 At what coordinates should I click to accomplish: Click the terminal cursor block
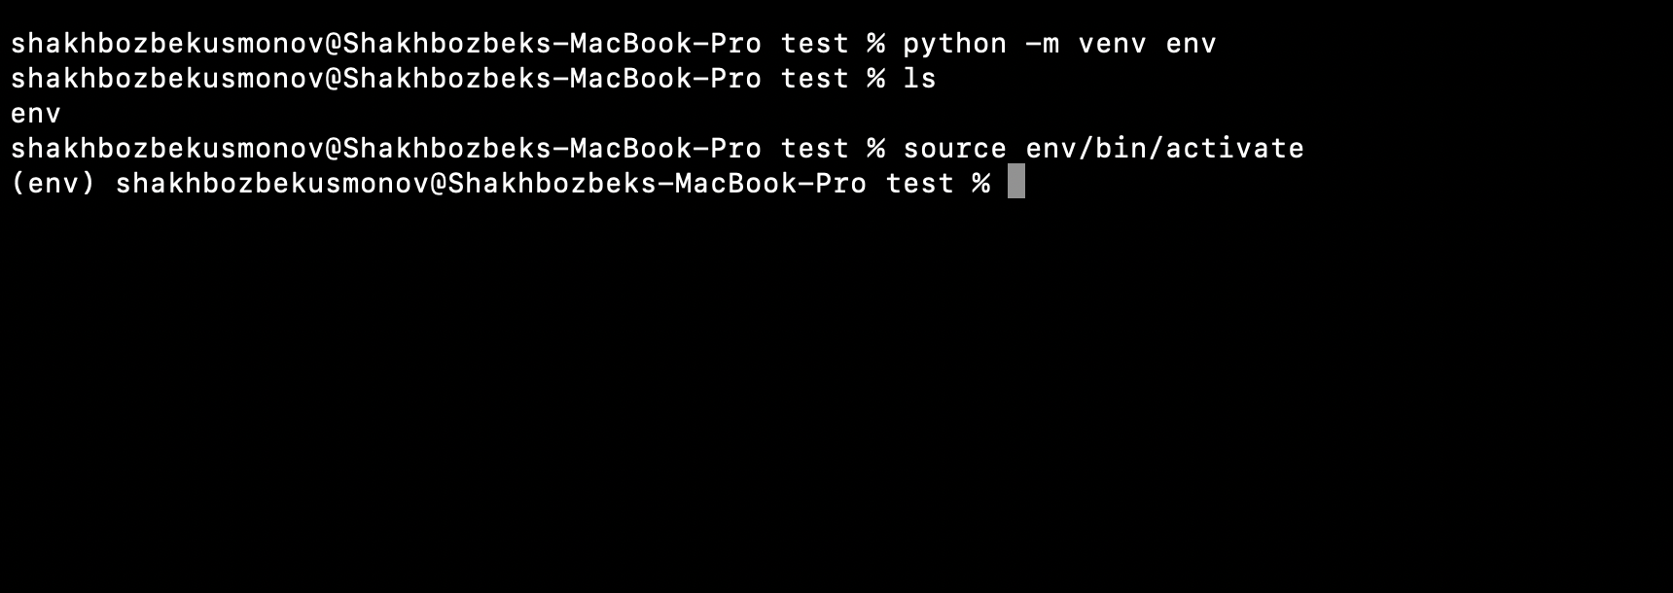1015,182
